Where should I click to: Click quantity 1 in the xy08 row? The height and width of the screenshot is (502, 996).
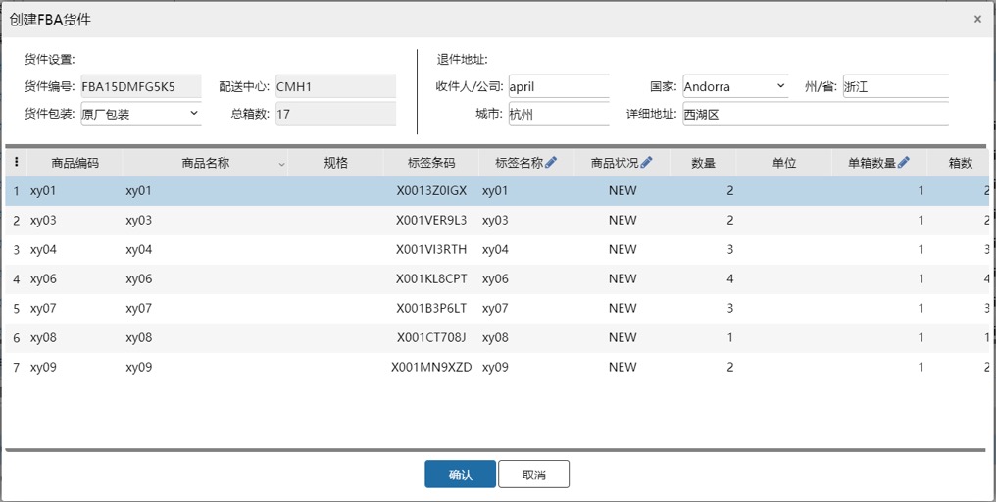730,337
